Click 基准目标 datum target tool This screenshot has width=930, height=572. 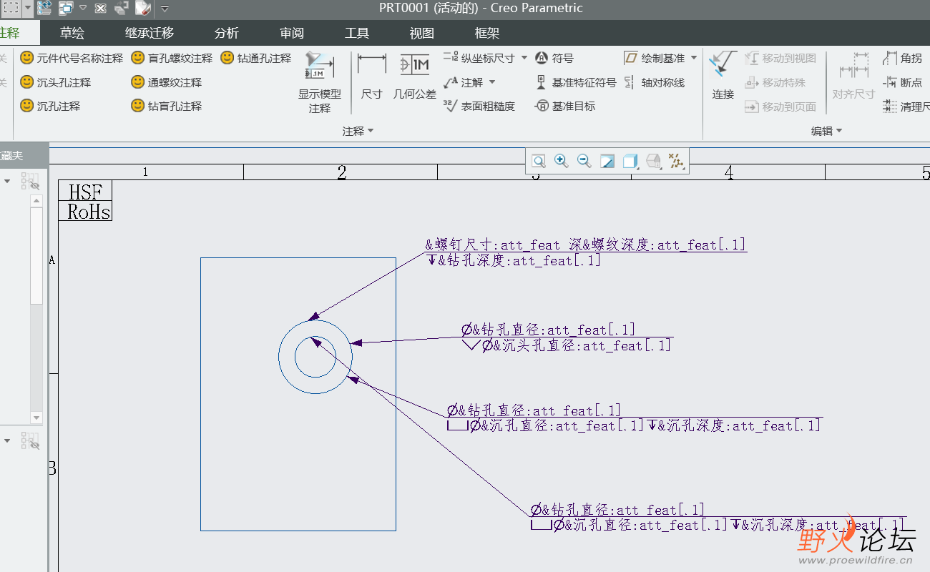(x=565, y=106)
